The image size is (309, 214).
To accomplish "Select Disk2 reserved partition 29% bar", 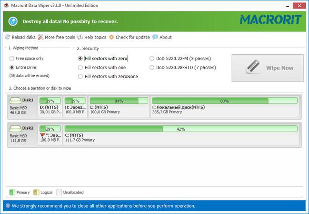I will pos(50,129).
